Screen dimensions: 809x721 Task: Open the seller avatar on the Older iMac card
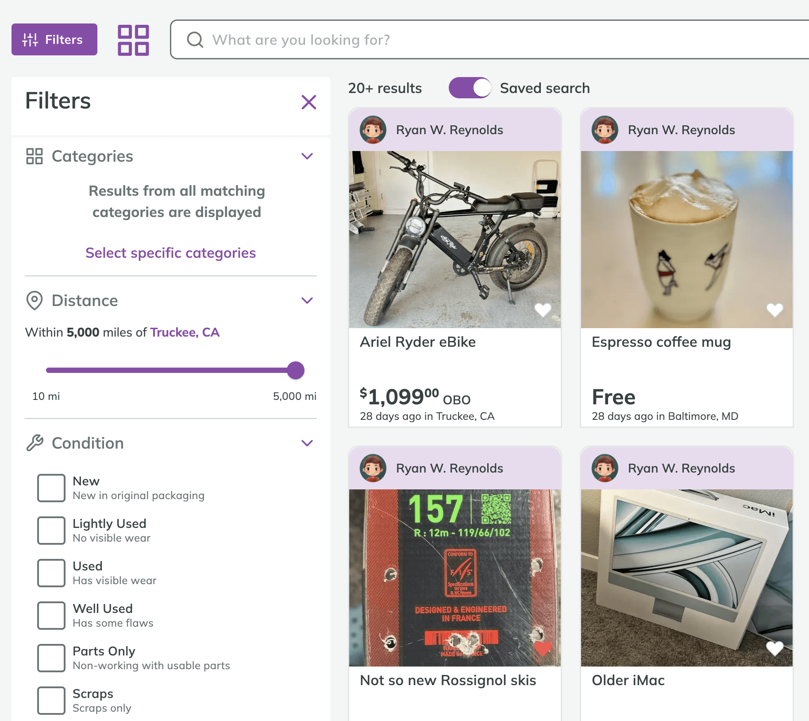(605, 468)
